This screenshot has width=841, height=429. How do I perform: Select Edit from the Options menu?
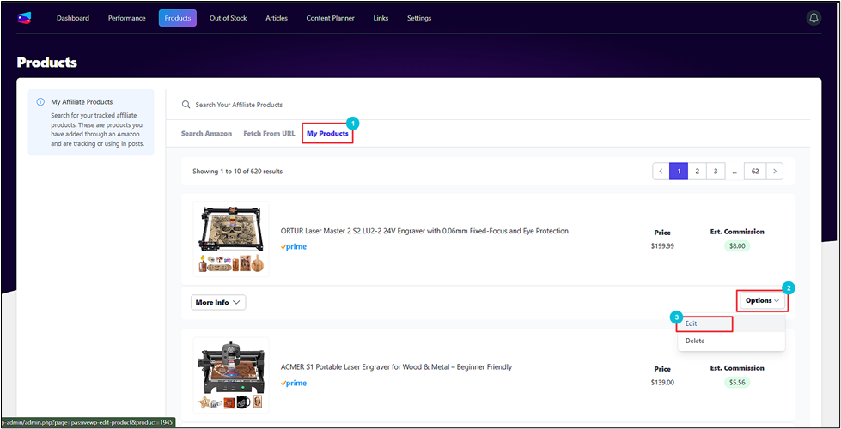[692, 323]
